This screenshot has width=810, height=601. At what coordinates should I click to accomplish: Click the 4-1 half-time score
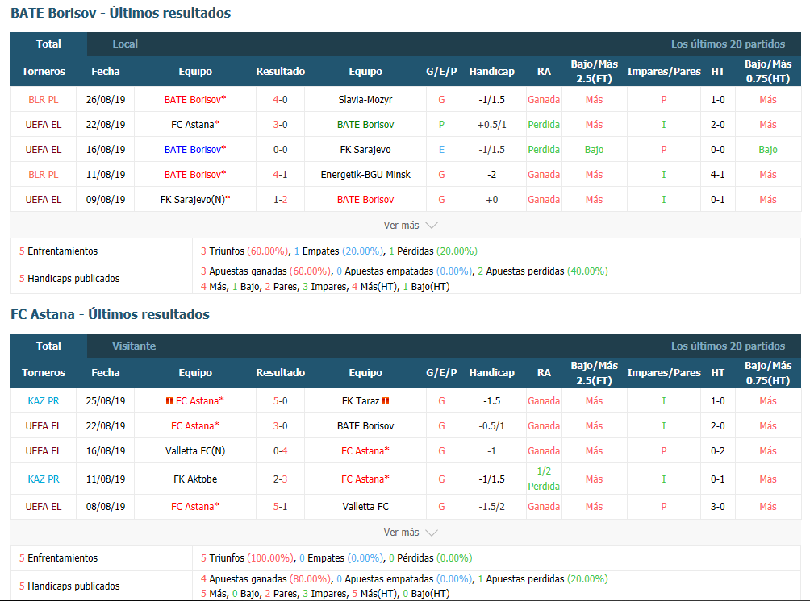tap(717, 174)
